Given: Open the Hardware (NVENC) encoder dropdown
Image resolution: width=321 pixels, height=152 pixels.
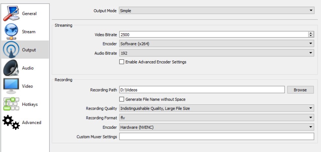Looking at the screenshot, I should click(x=216, y=127).
